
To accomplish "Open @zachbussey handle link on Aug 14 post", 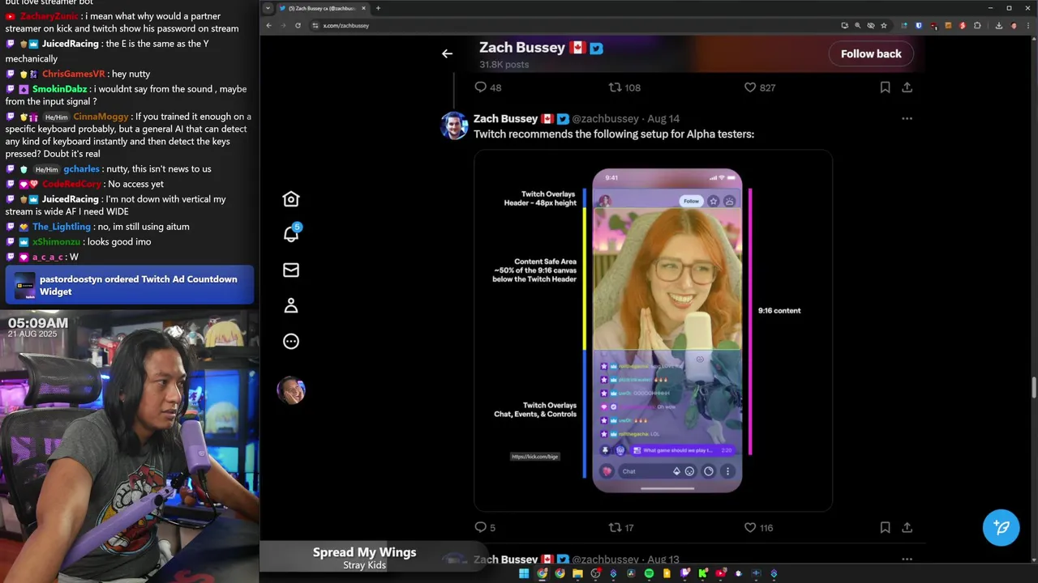I will click(x=605, y=118).
